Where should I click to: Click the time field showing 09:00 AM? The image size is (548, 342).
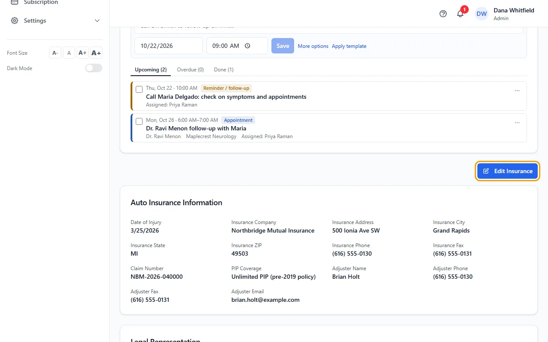click(x=237, y=46)
